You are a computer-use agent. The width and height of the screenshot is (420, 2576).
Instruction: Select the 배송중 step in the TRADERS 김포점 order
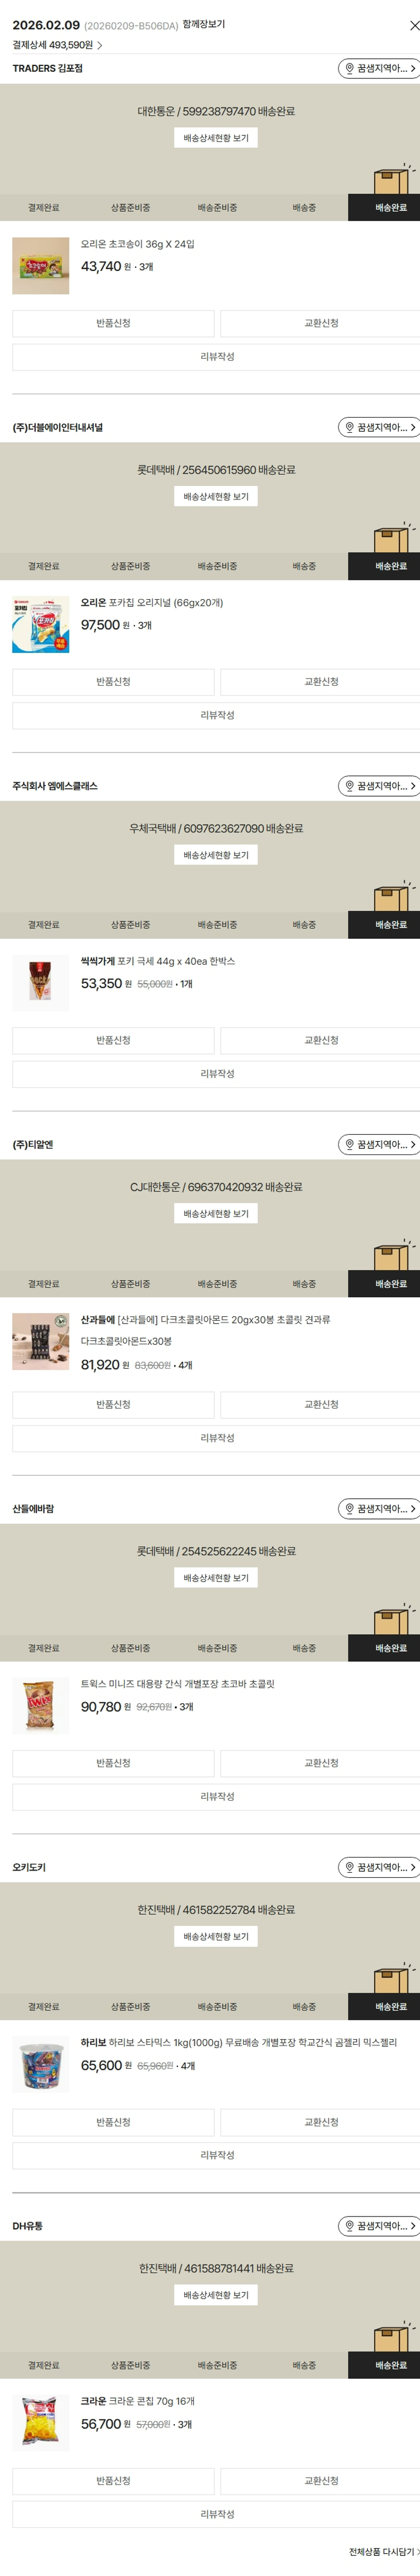pos(304,208)
